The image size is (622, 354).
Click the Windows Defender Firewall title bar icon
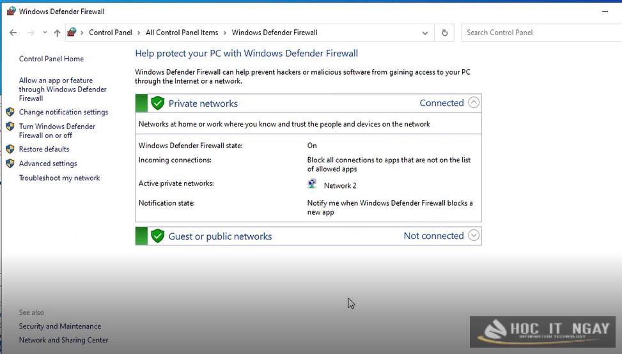[x=11, y=11]
